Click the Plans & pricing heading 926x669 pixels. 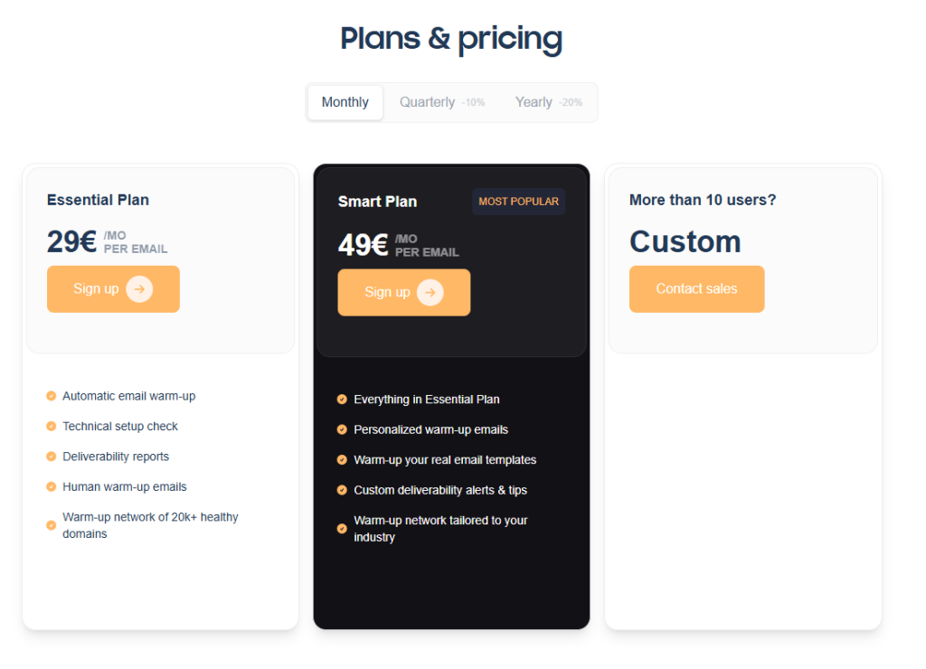point(450,39)
